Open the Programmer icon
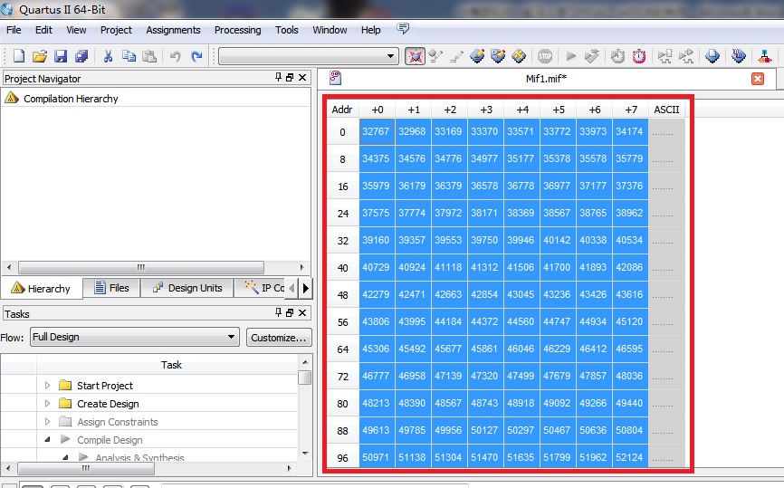Screen dimensions: 784x488 (712, 56)
